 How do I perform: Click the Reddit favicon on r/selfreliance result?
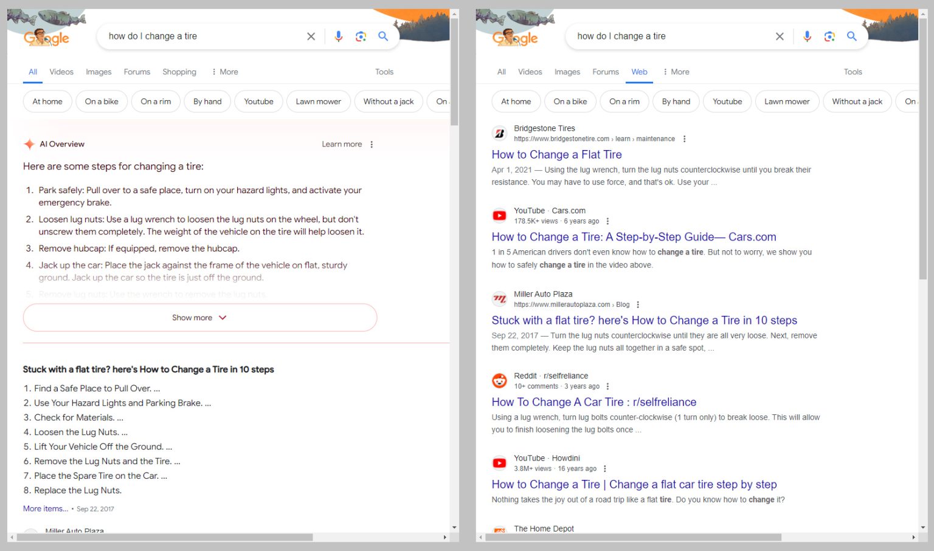click(x=499, y=380)
